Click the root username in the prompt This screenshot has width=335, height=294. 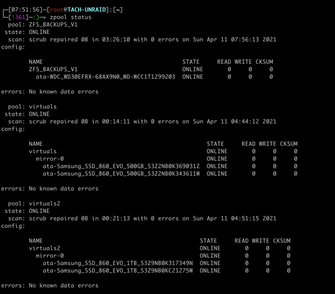click(x=57, y=10)
